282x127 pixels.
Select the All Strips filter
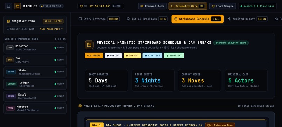point(94,56)
